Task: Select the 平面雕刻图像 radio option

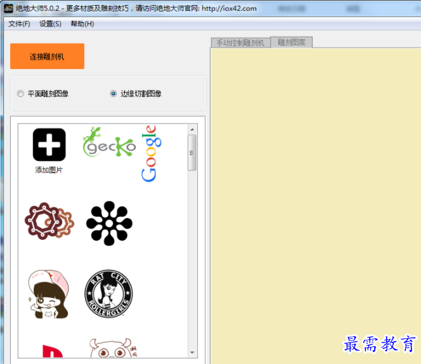Action: [x=43, y=94]
